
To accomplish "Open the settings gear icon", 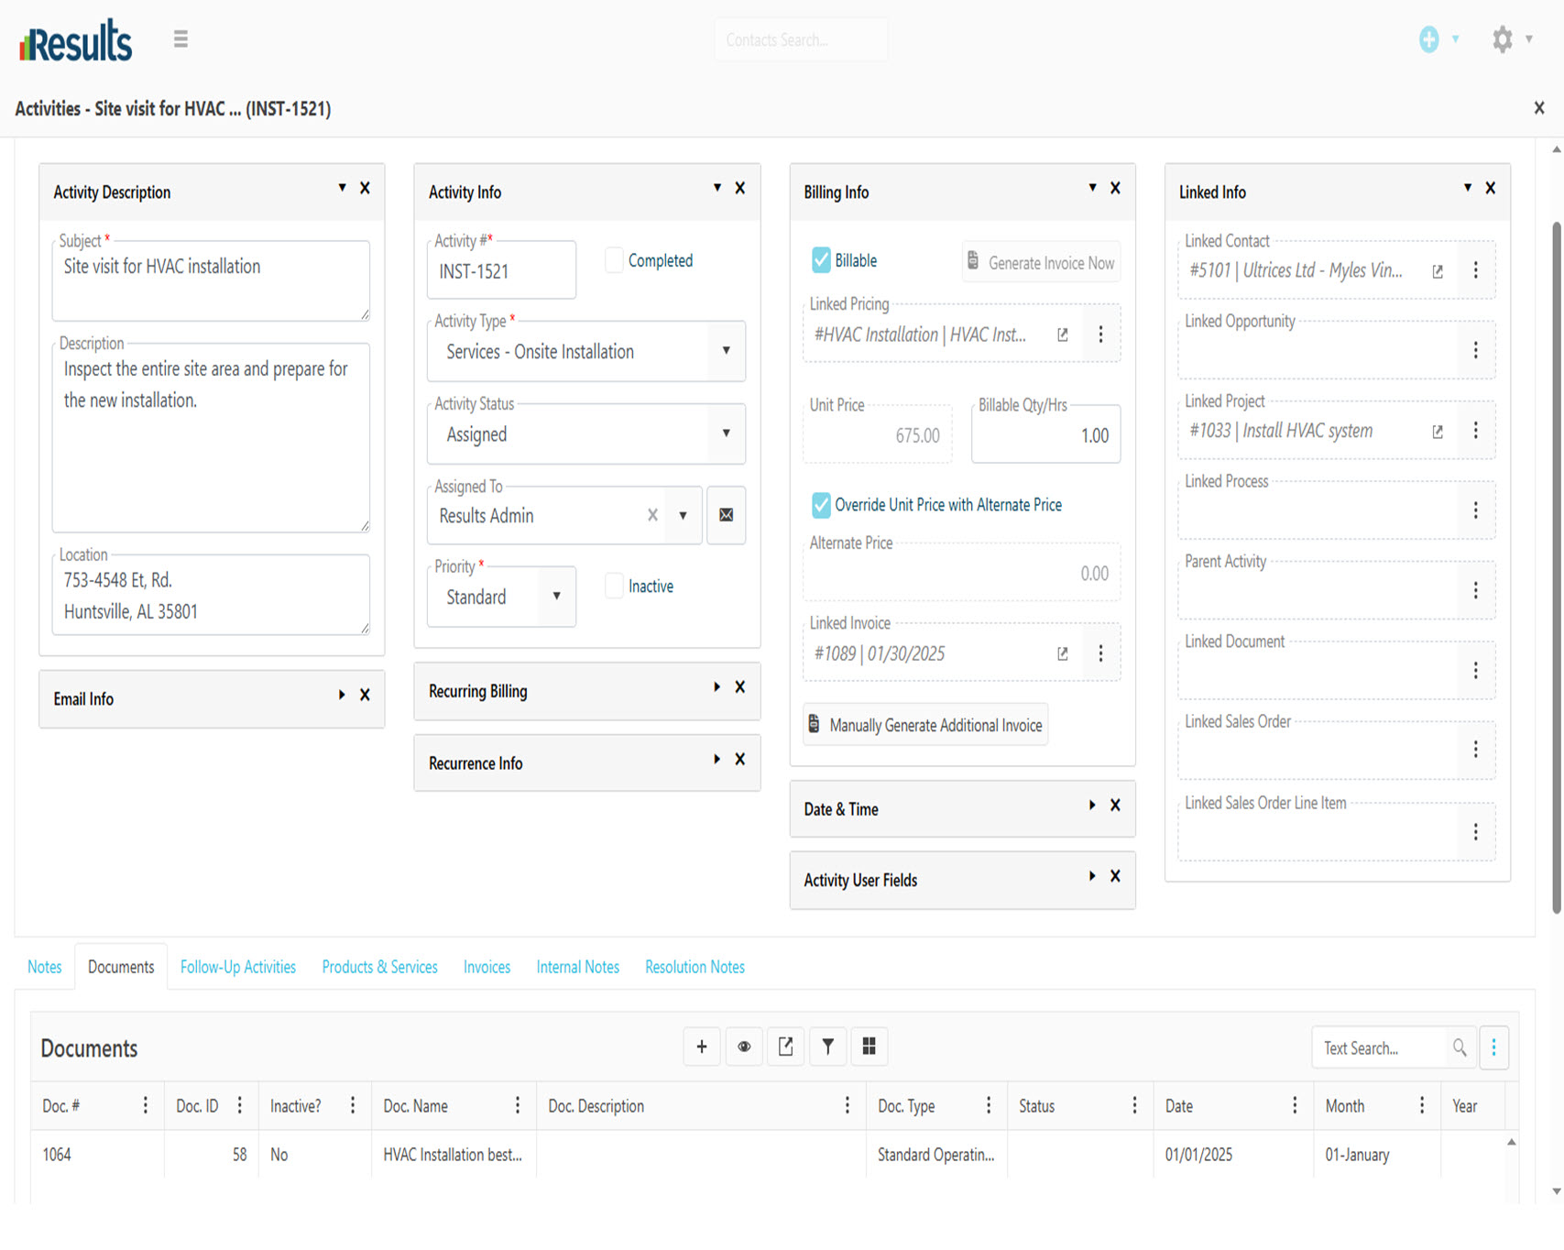I will (1502, 39).
